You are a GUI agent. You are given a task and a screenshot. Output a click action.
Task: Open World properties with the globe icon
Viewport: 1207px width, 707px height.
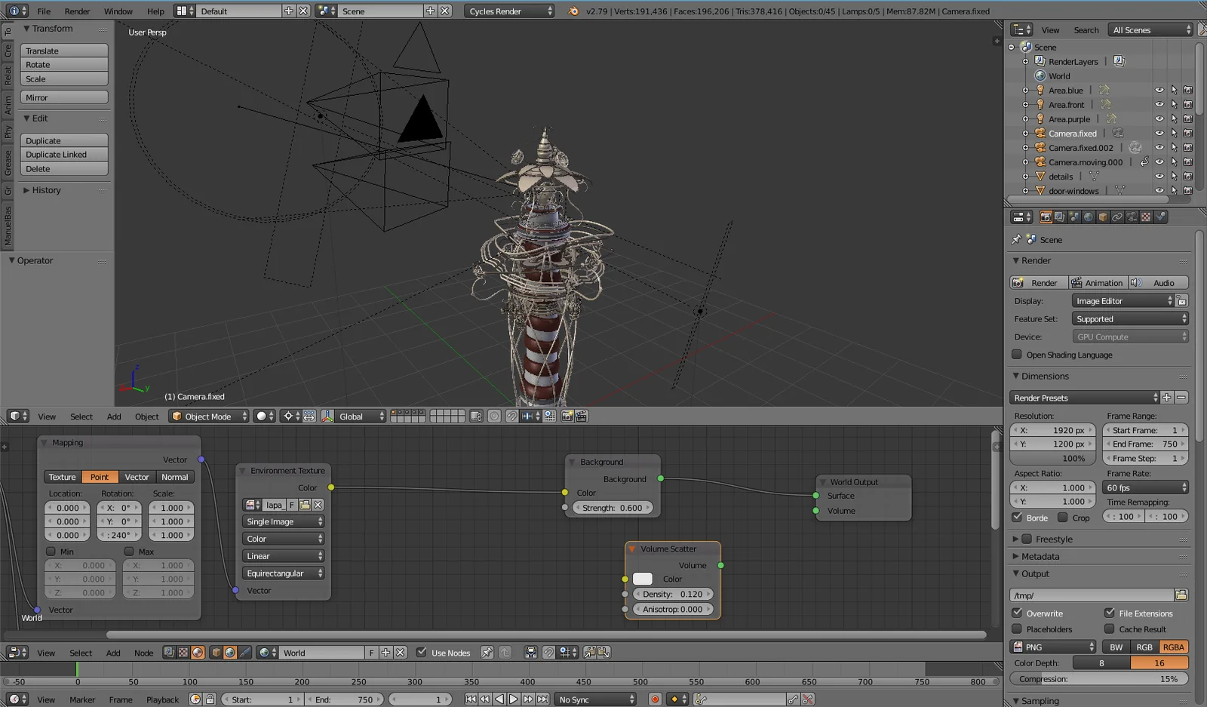coord(1088,217)
